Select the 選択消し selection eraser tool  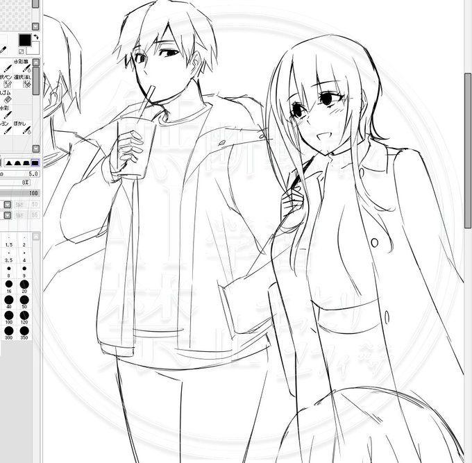coord(23,81)
